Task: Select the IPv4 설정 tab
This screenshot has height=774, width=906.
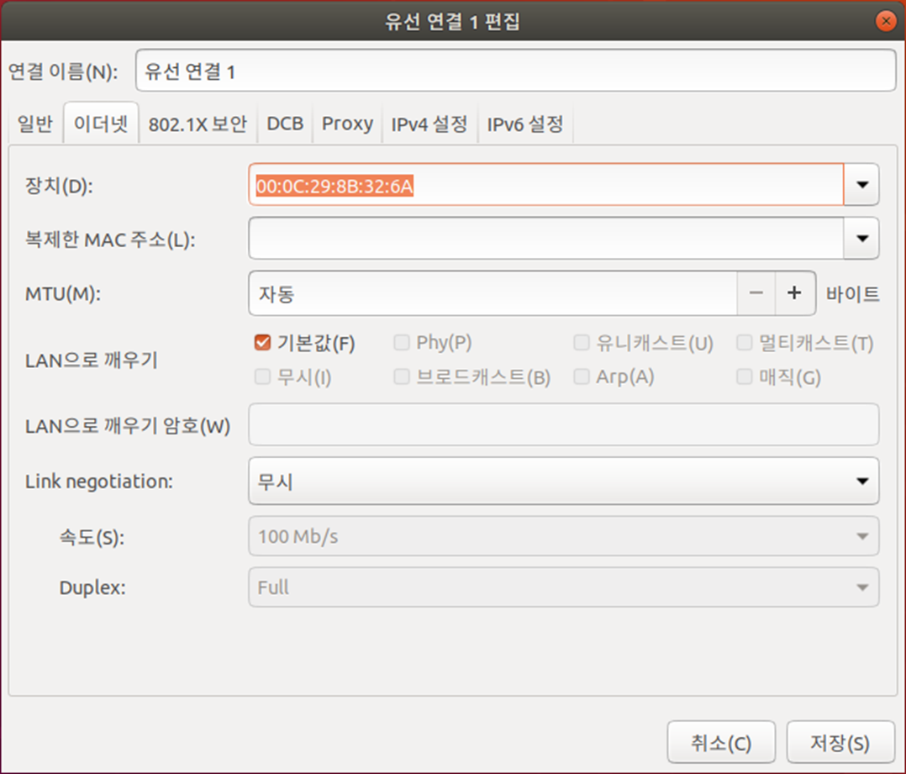Action: pyautogui.click(x=429, y=124)
